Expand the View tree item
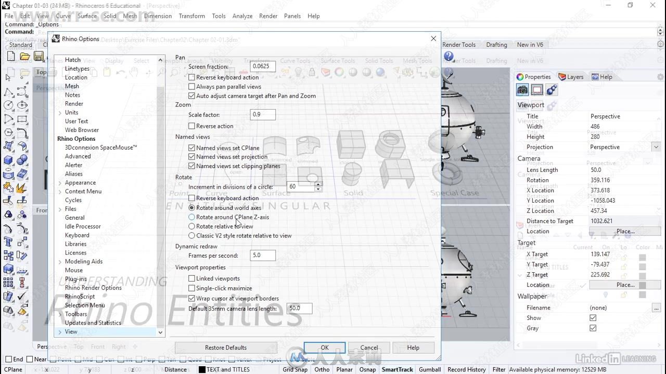This screenshot has height=374, width=666. pyautogui.click(x=60, y=332)
